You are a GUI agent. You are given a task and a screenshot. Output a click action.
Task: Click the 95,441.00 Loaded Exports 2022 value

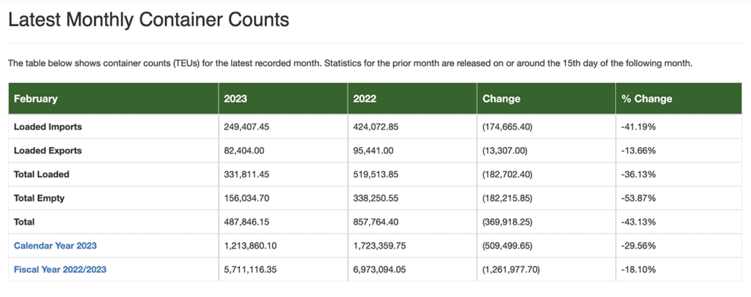[373, 151]
